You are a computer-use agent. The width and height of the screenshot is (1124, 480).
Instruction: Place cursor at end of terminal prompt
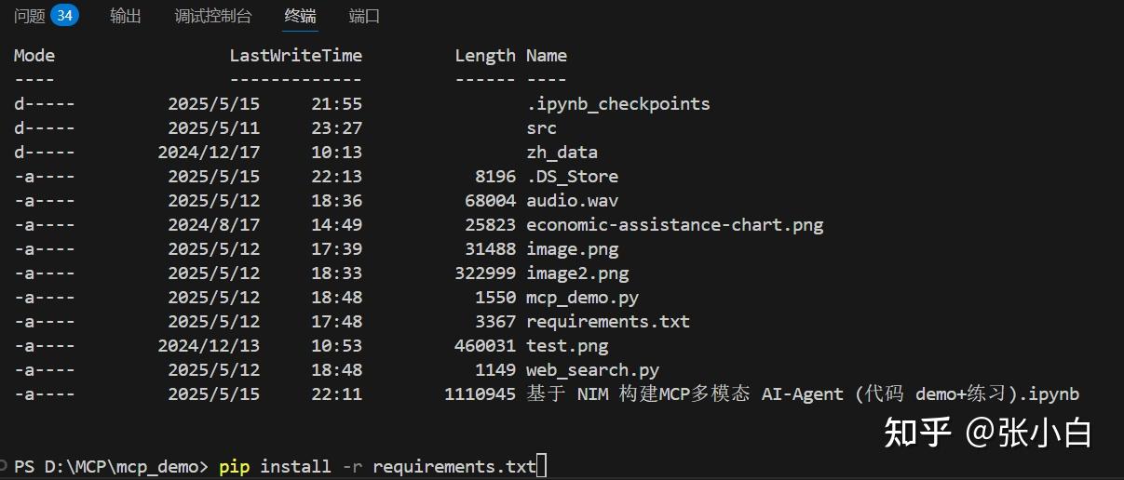point(542,466)
